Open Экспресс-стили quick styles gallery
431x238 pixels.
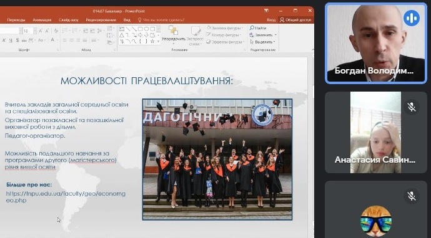pyautogui.click(x=195, y=36)
